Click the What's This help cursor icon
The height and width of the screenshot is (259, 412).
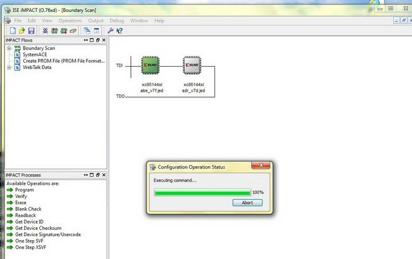[x=120, y=30]
